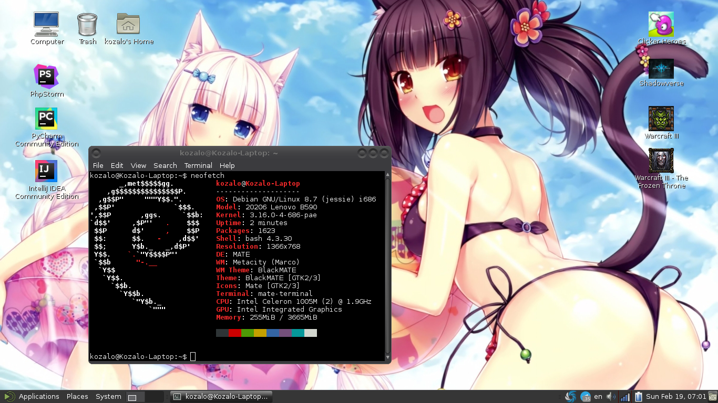Viewport: 718px width, 403px height.
Task: Click the '1366x768' resolution value
Action: [x=283, y=247]
